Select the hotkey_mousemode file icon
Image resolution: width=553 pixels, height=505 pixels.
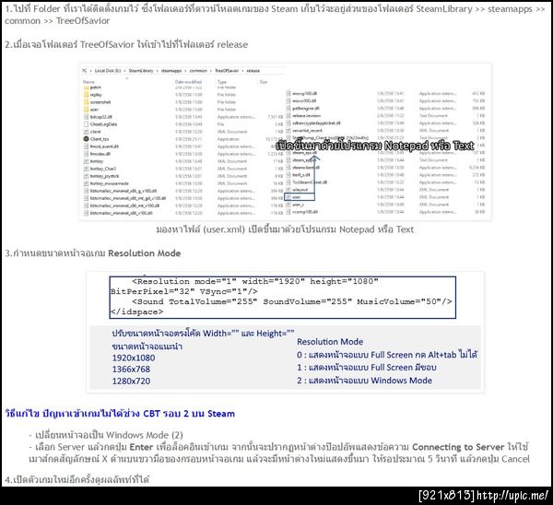[x=86, y=183]
